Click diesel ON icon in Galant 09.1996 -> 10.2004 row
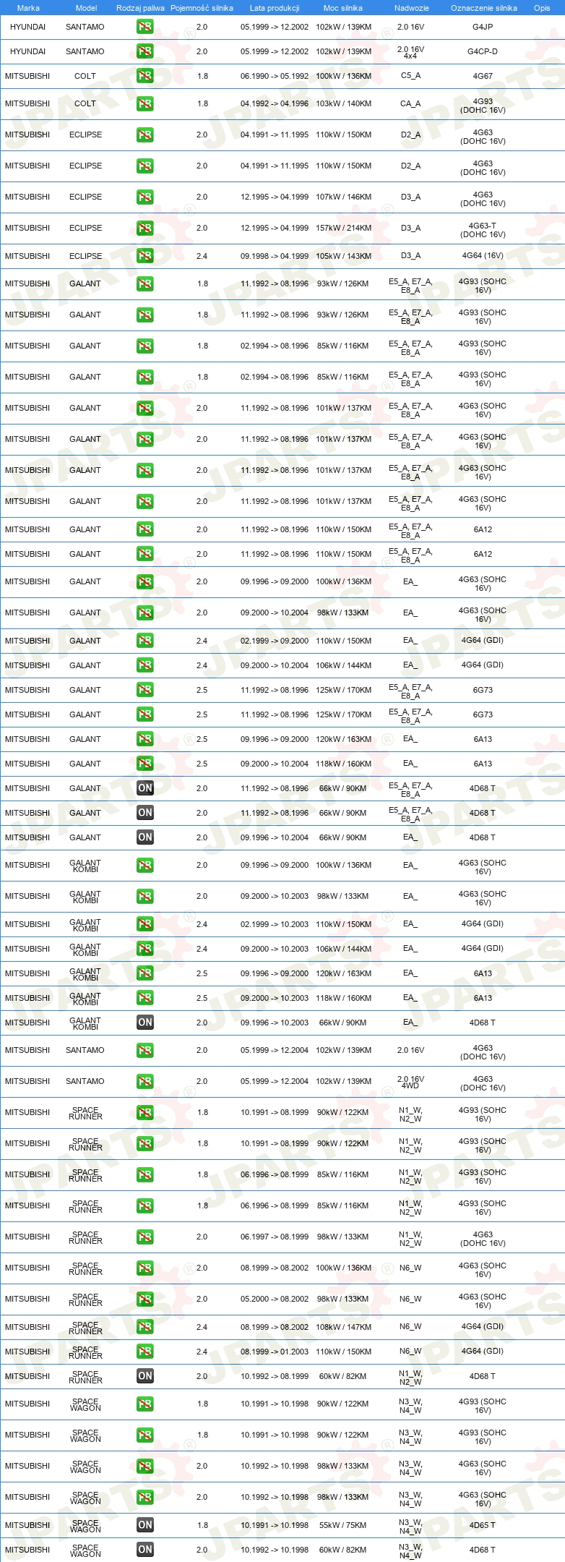565x1562 pixels. 145,837
